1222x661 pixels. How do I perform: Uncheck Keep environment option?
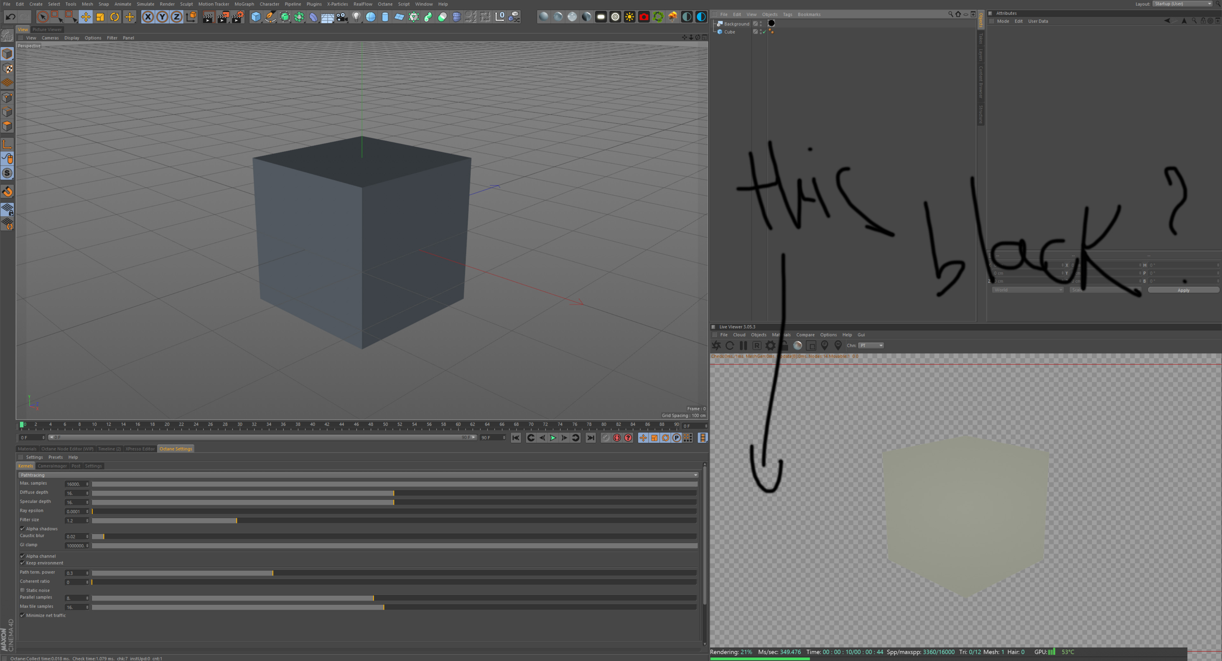click(22, 563)
